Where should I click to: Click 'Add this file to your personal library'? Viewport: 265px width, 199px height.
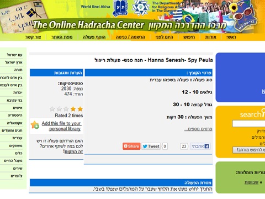[x=61, y=126]
